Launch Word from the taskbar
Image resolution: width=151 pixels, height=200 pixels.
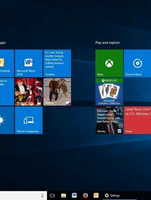(74, 196)
